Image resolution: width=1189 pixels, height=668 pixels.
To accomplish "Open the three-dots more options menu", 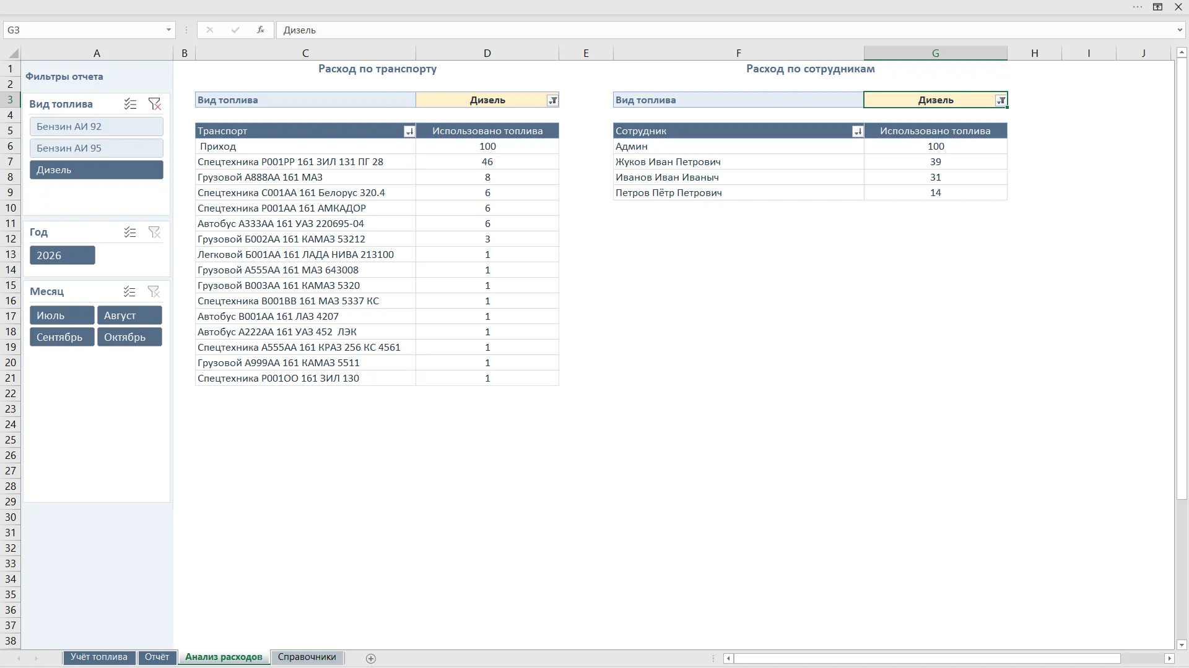I will 1137,7.
